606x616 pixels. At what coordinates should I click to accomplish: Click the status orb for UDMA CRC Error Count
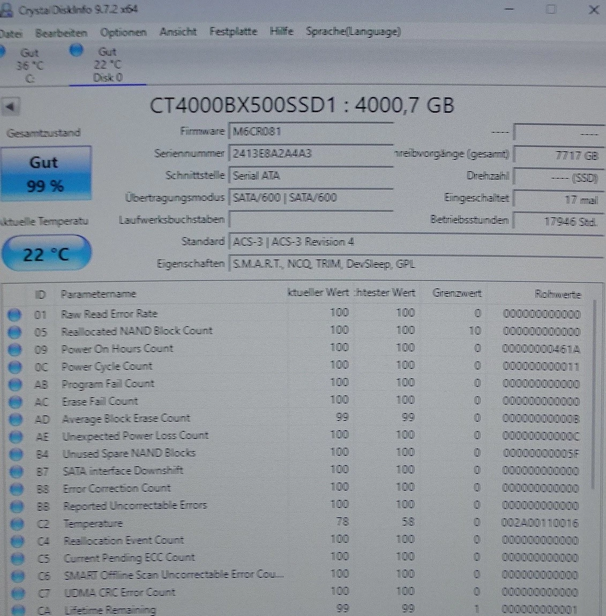click(x=18, y=593)
